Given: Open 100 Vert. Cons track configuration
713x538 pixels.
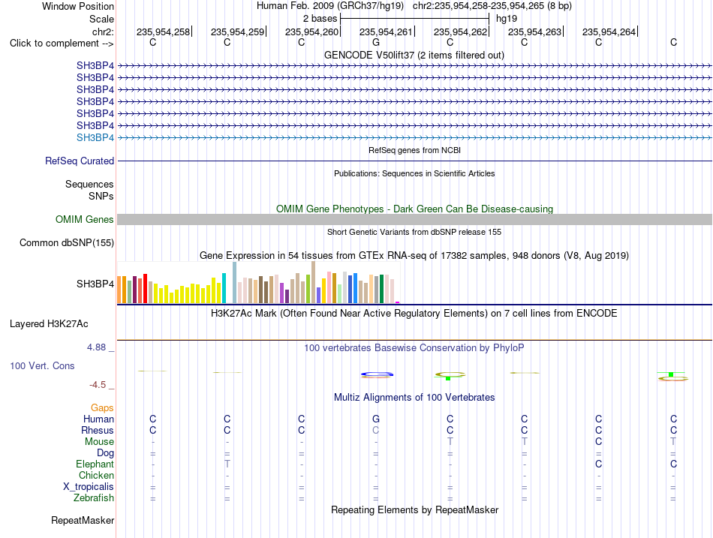Looking at the screenshot, I should tap(42, 365).
